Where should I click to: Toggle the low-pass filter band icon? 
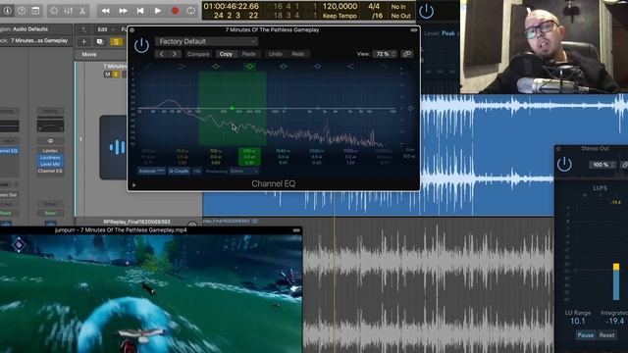click(385, 66)
